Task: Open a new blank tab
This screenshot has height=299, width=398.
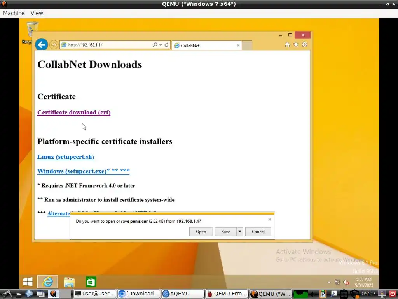Action: (247, 45)
